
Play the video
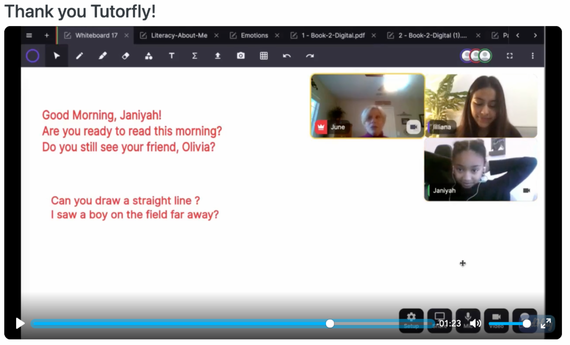20,324
